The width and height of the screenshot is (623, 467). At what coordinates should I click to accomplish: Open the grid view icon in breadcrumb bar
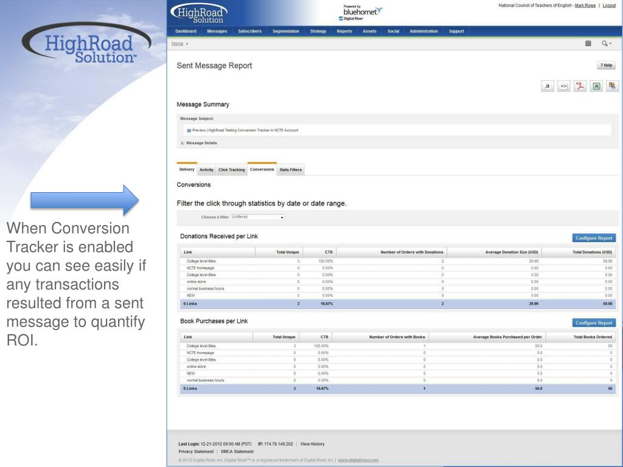(x=588, y=43)
